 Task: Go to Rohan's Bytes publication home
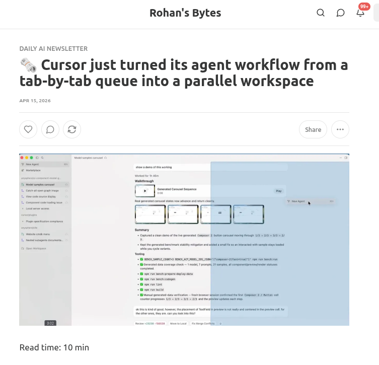[x=185, y=13]
